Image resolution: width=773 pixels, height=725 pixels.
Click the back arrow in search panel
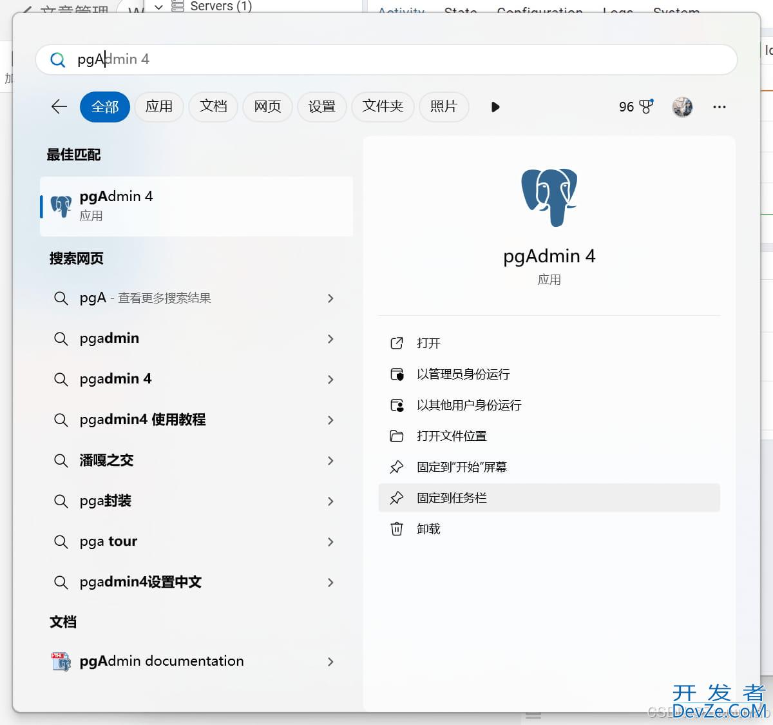59,106
